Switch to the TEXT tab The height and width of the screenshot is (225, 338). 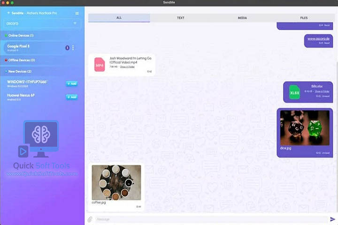pyautogui.click(x=181, y=18)
